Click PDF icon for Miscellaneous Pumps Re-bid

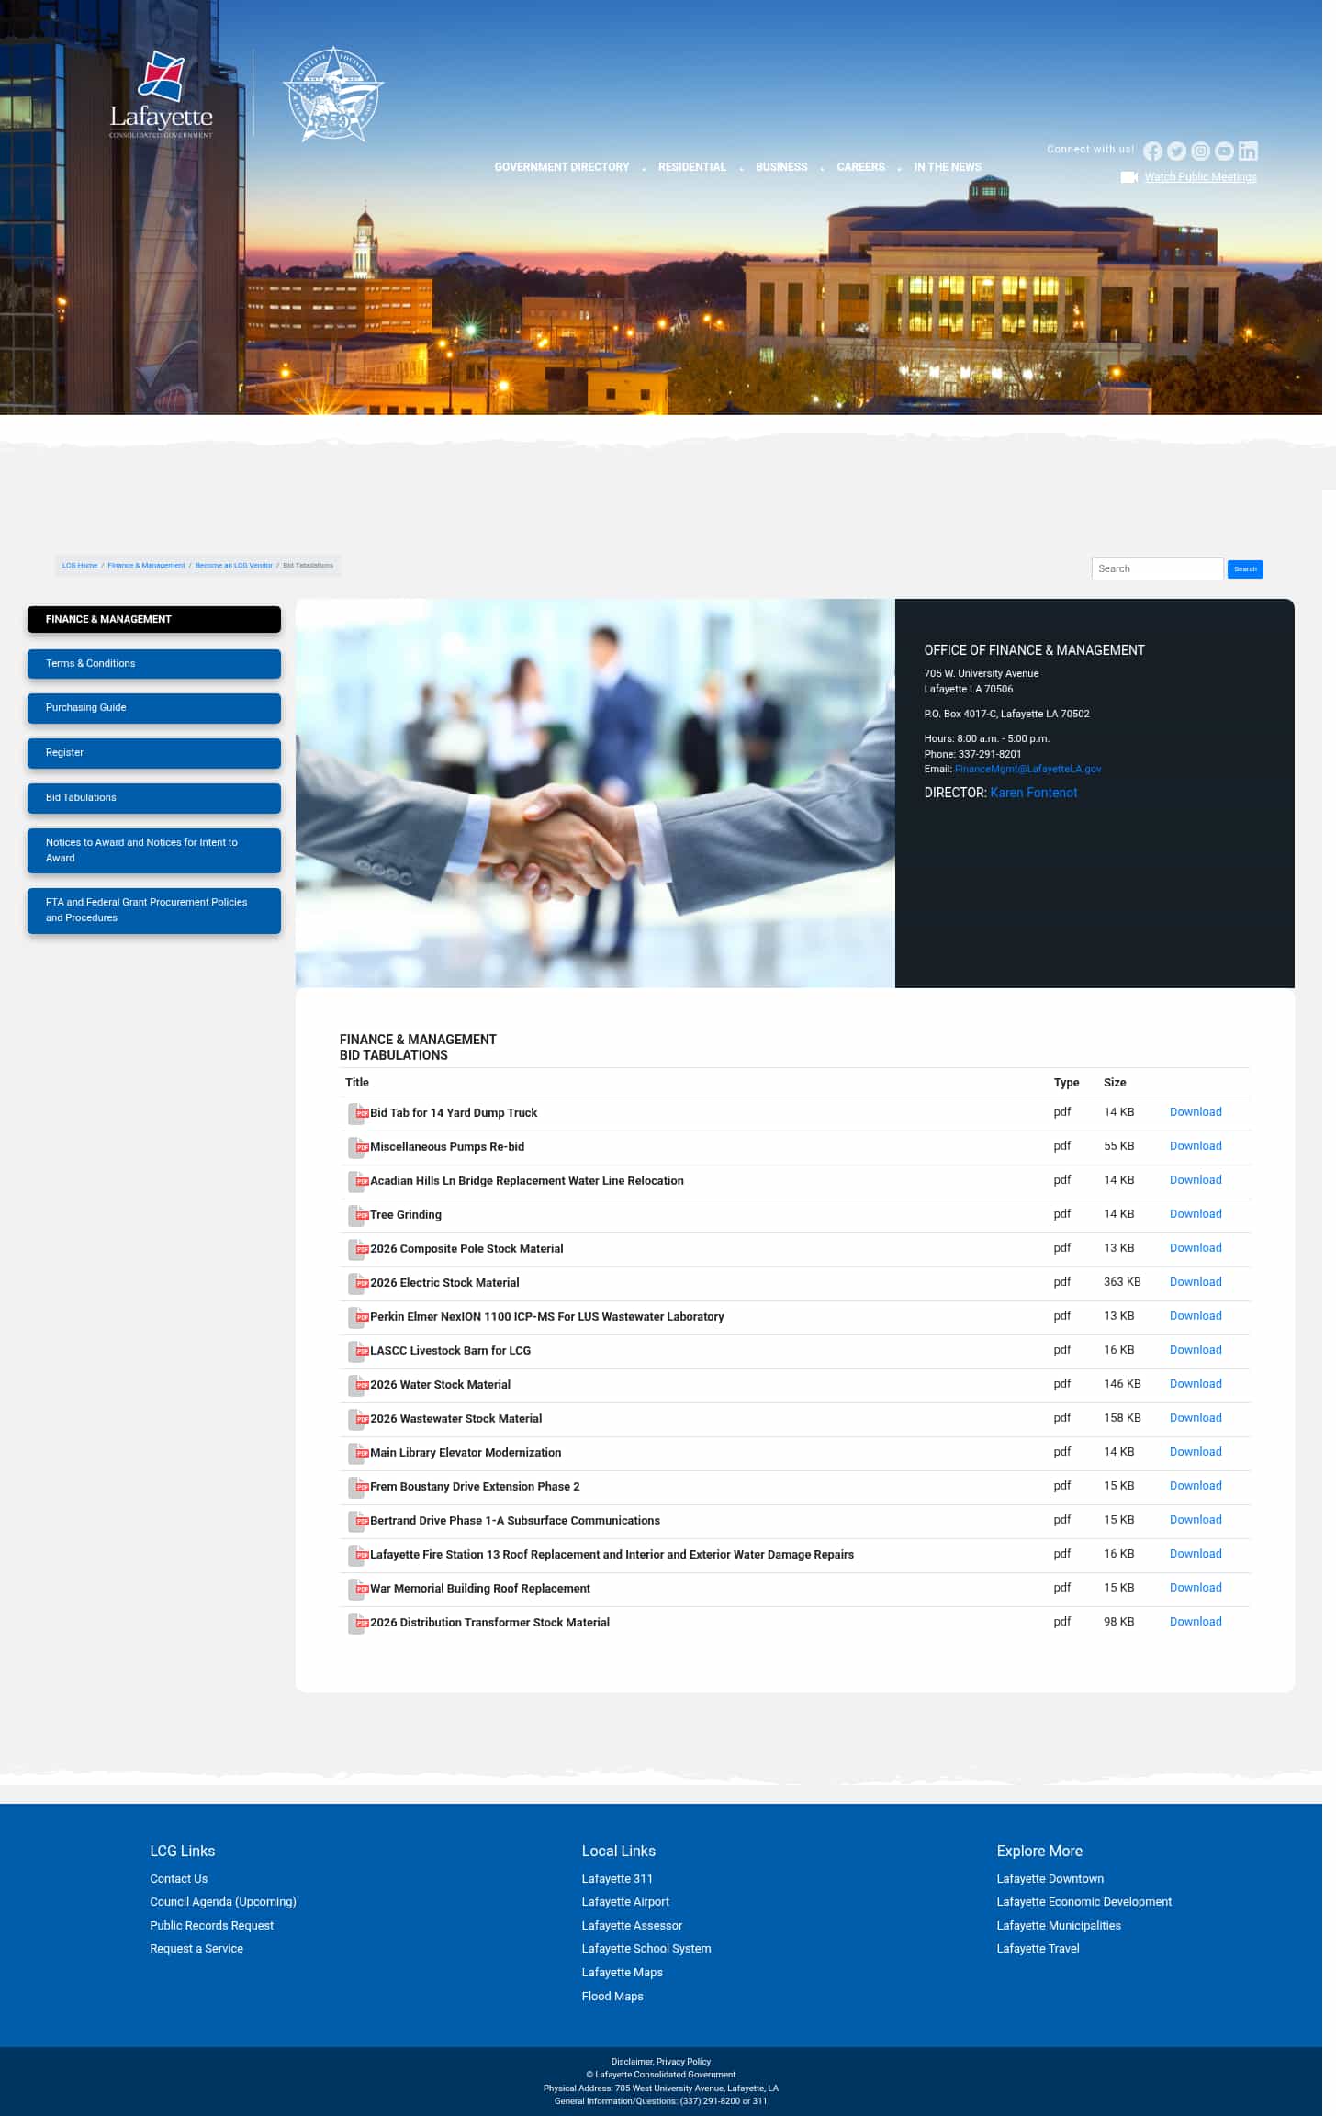click(358, 1147)
